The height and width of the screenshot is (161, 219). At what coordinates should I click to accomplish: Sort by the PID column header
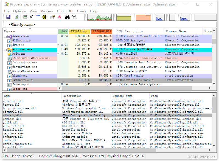118,31
